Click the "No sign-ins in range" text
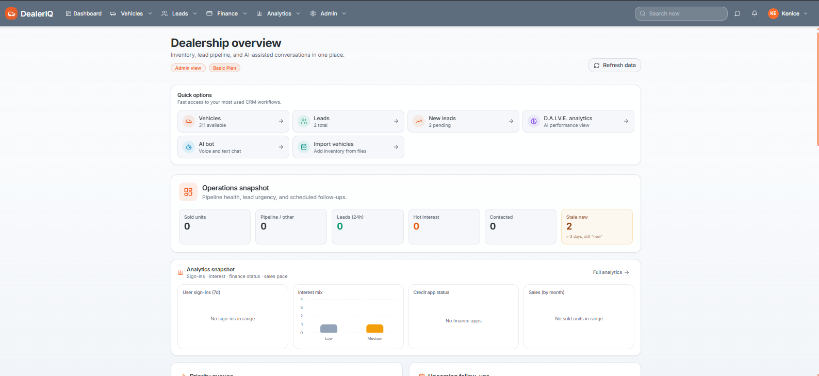 [233, 319]
